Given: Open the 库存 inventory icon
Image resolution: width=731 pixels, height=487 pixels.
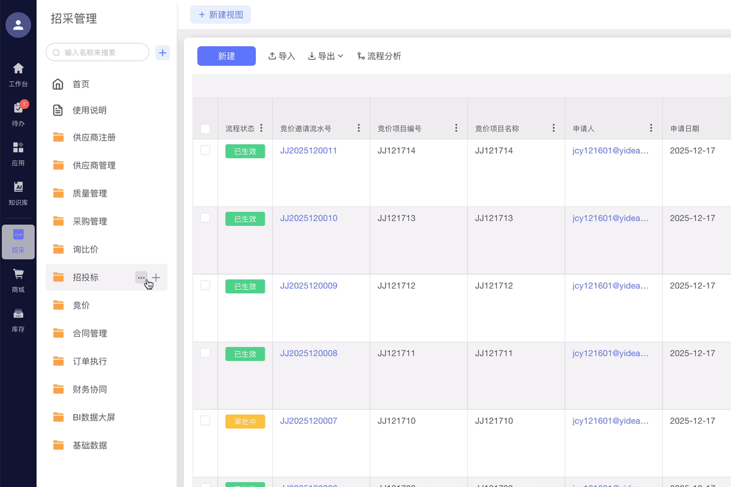Looking at the screenshot, I should pyautogui.click(x=18, y=314).
